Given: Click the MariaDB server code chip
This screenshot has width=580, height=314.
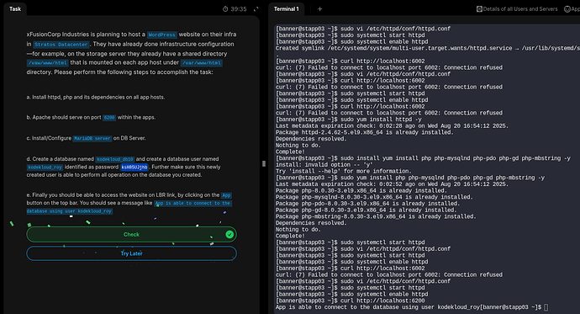Looking at the screenshot, I should pyautogui.click(x=92, y=139).
